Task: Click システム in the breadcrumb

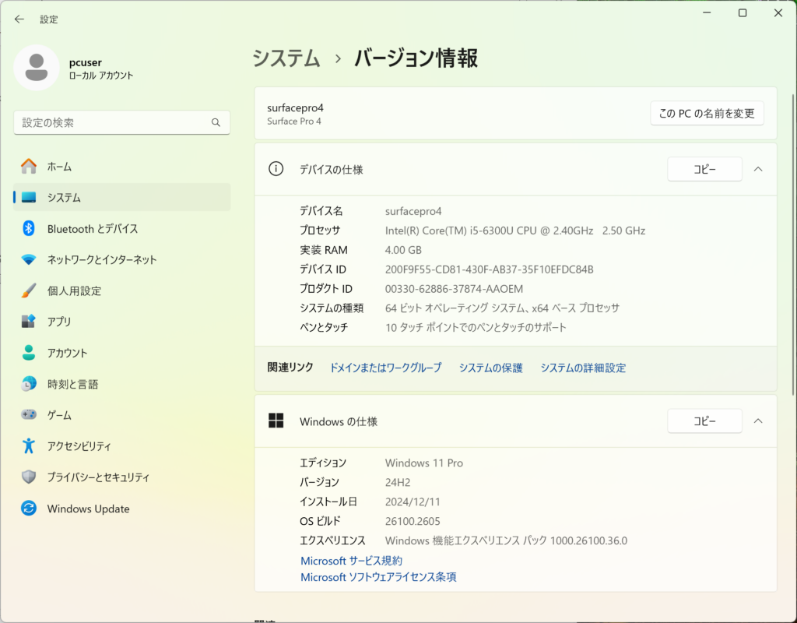Action: [286, 58]
